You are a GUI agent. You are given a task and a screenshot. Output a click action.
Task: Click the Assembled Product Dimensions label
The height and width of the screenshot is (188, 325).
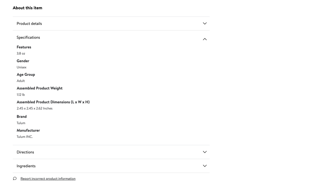tap(53, 102)
